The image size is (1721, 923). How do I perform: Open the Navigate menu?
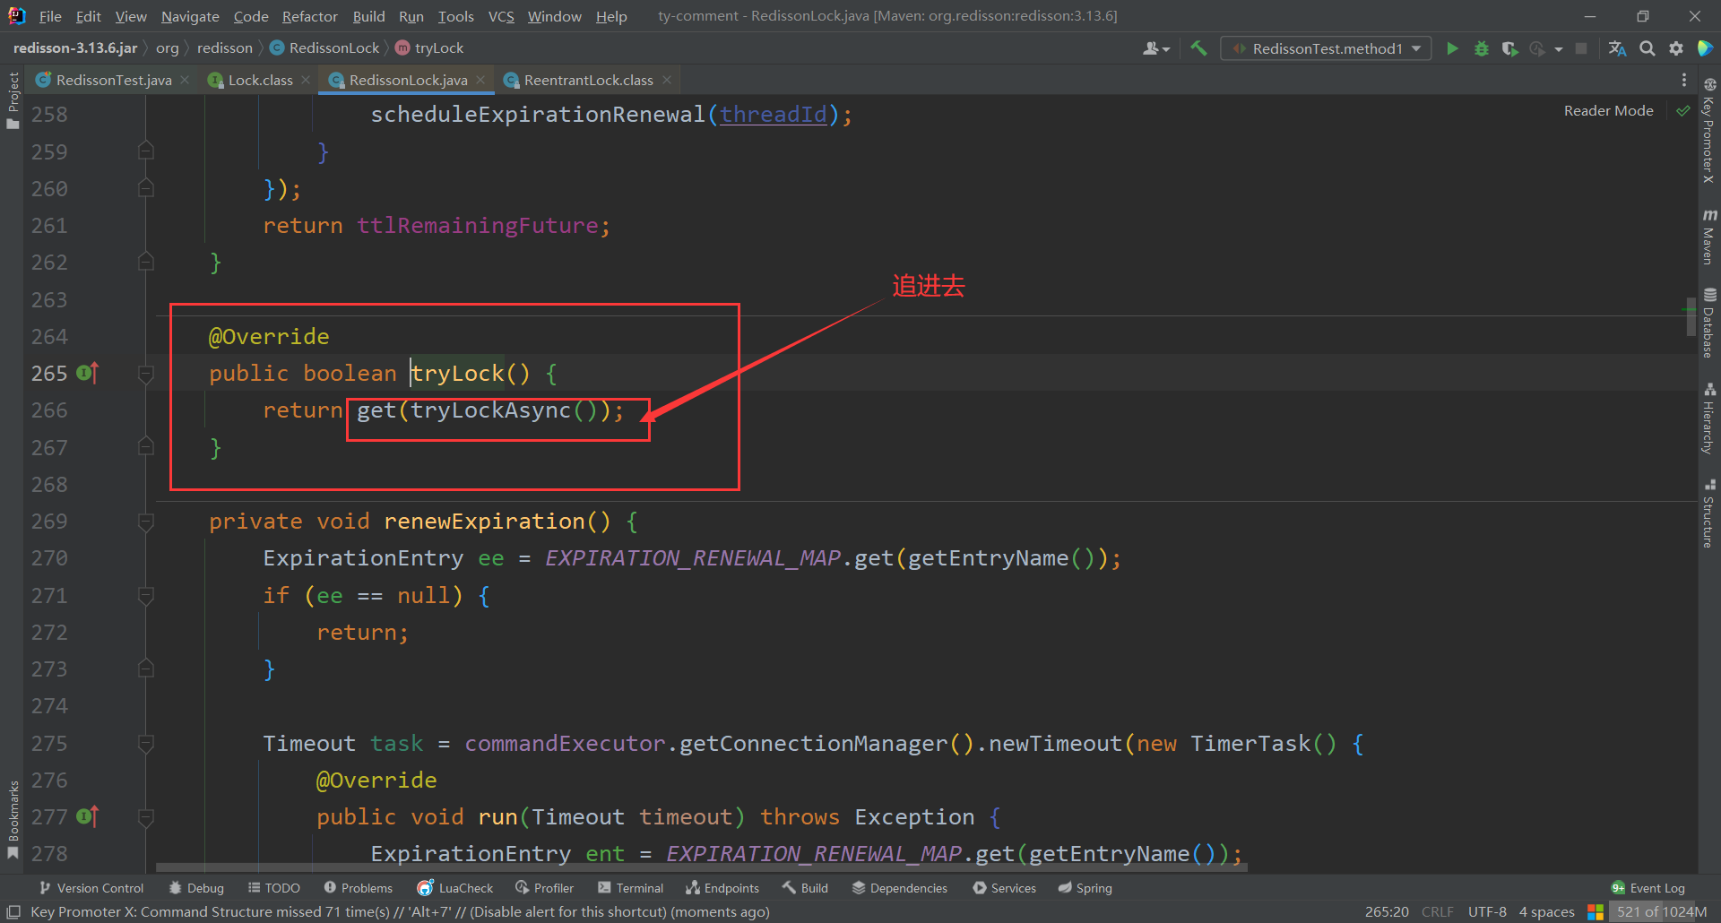click(190, 16)
